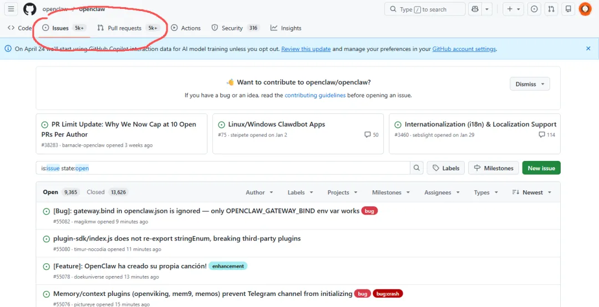The image size is (599, 307).
Task: Open issue about gateway.bind being ignored
Action: point(206,211)
